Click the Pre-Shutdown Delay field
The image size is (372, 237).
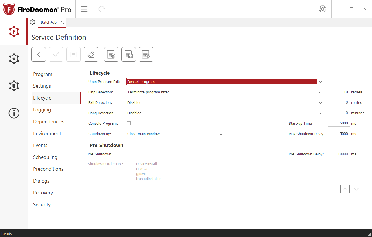click(339, 154)
